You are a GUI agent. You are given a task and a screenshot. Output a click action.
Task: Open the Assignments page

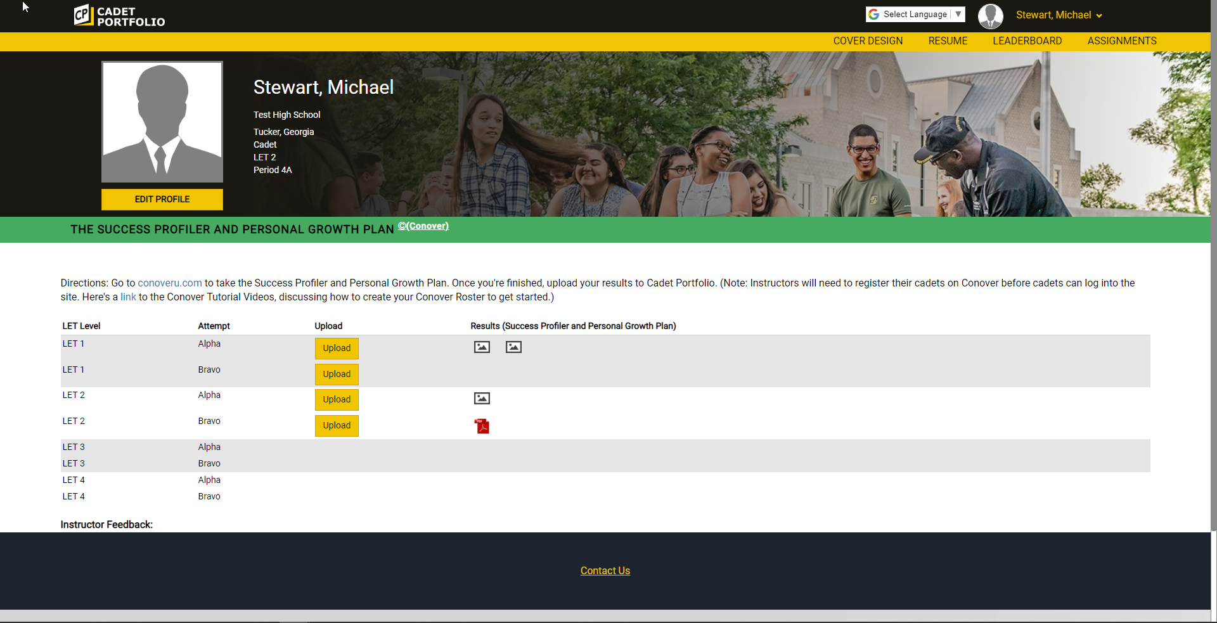(1121, 41)
